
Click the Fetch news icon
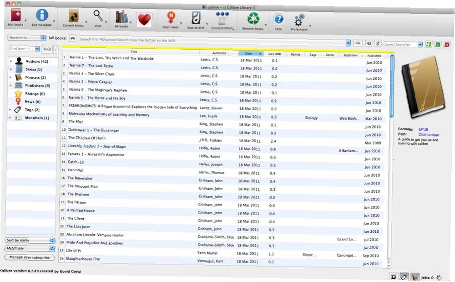click(171, 18)
